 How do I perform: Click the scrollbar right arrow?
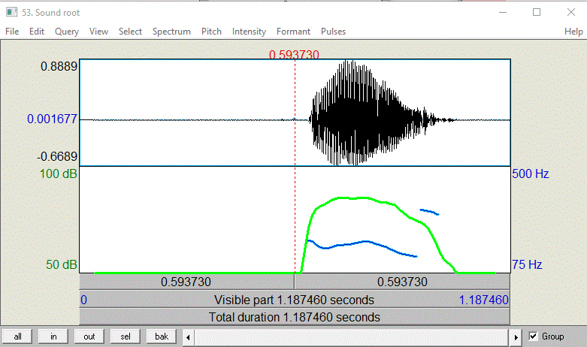point(516,337)
